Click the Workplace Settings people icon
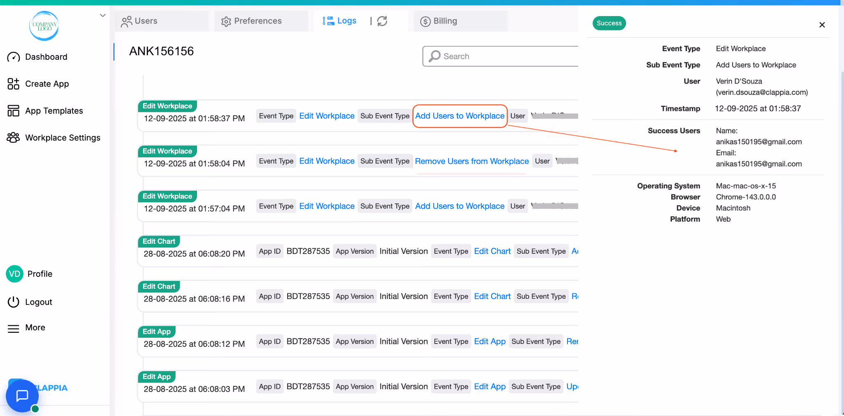This screenshot has height=416, width=844. tap(14, 138)
